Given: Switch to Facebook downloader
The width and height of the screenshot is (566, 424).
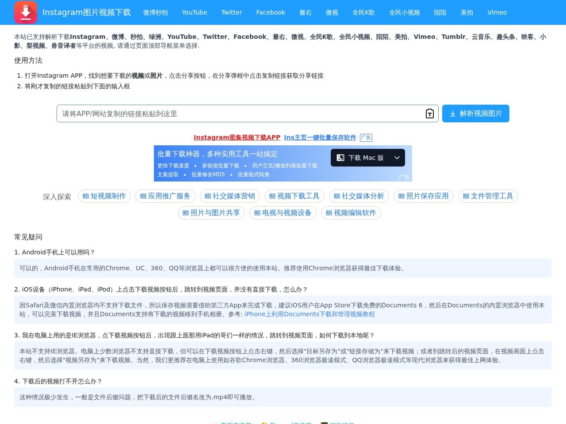Looking at the screenshot, I should (271, 12).
